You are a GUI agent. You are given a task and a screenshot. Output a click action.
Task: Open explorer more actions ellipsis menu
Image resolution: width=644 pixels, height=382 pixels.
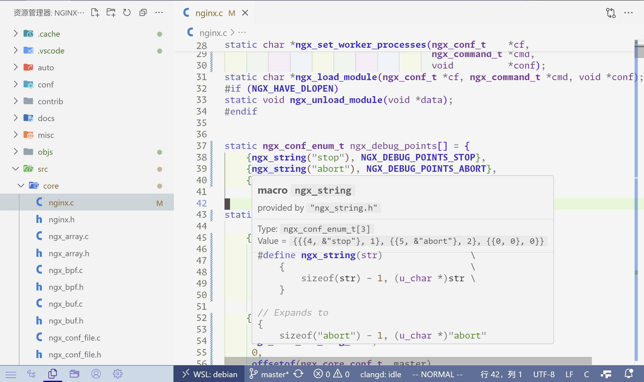(x=159, y=13)
